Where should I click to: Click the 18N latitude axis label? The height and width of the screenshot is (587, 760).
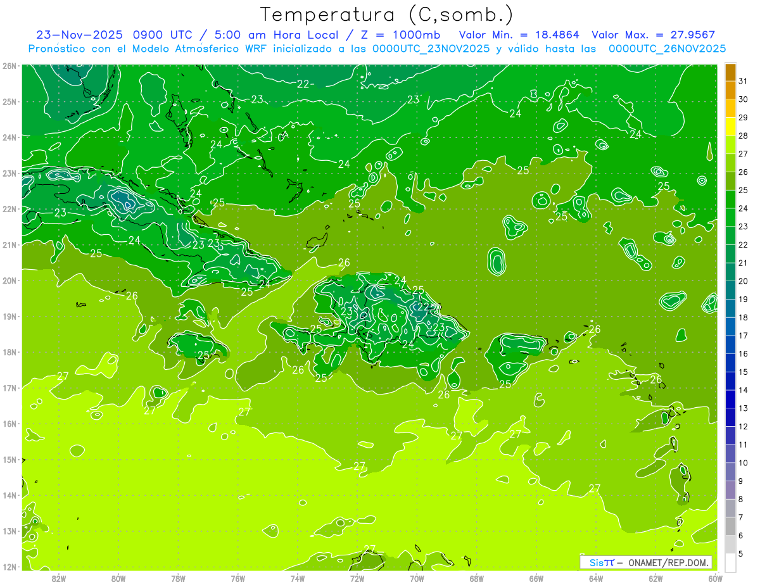click(x=9, y=352)
